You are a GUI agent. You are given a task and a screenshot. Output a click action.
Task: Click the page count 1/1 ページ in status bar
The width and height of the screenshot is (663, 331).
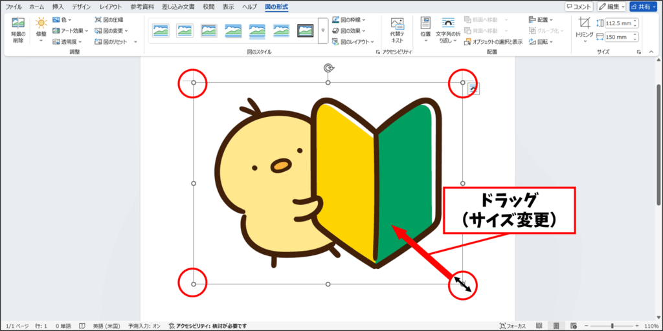17,326
